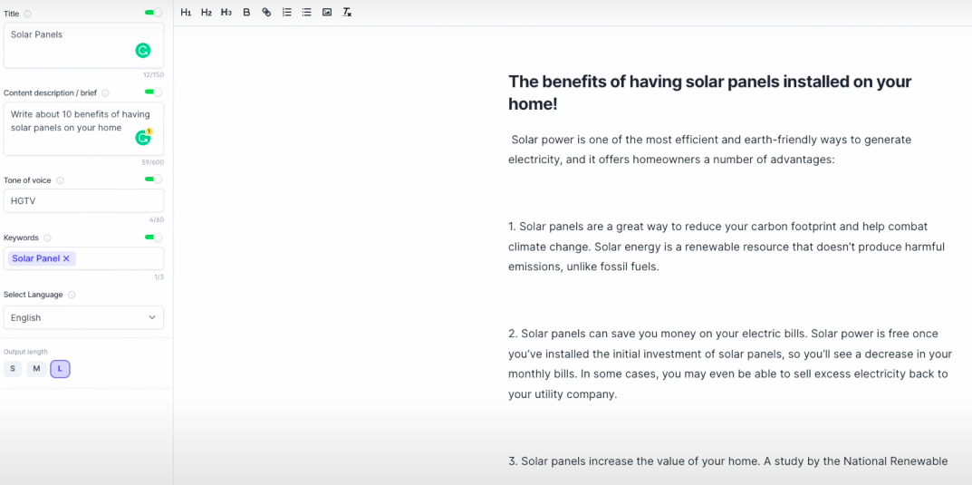Image resolution: width=972 pixels, height=485 pixels.
Task: Insert an image via toolbar
Action: tap(327, 13)
